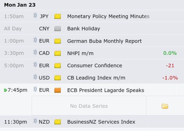Click the red -1.0% CB Leading Index value

pyautogui.click(x=170, y=78)
